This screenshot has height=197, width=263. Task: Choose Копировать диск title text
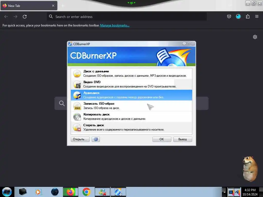tap(97, 114)
